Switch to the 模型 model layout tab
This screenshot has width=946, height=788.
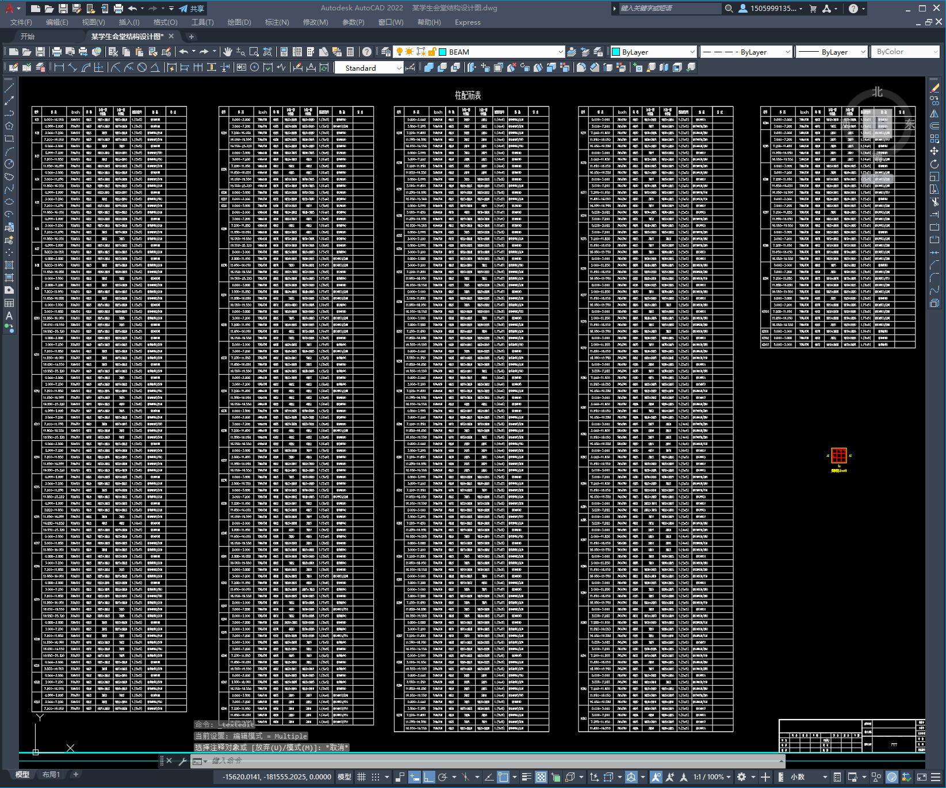tap(22, 774)
